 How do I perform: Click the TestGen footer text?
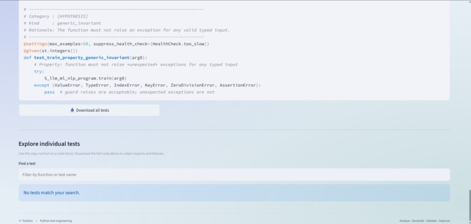(27, 220)
